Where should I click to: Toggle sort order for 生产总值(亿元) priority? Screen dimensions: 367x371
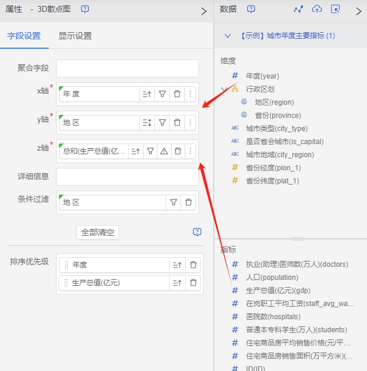tap(177, 283)
